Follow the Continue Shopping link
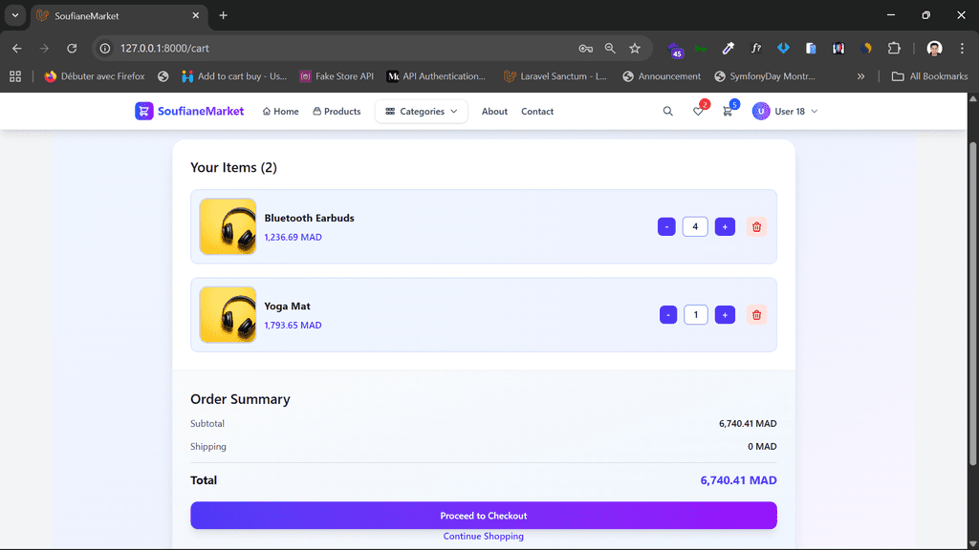 click(483, 537)
